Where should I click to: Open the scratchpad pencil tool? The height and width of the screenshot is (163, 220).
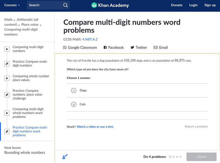click(65, 157)
